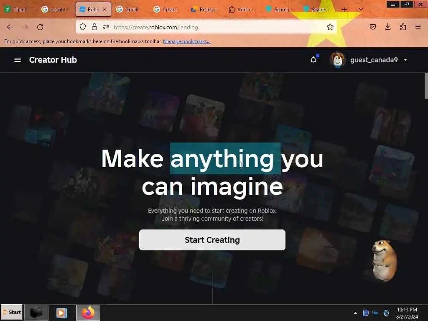Screen dimensions: 428x321
Task: Open the Save to Pocket icon
Action: pyautogui.click(x=372, y=27)
